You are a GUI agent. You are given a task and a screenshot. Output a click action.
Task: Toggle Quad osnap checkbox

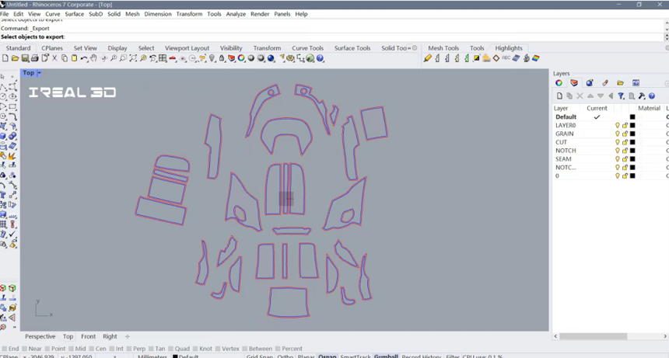tap(170, 349)
